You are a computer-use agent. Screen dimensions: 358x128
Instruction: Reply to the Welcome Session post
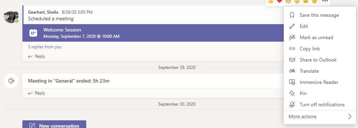pos(36,56)
